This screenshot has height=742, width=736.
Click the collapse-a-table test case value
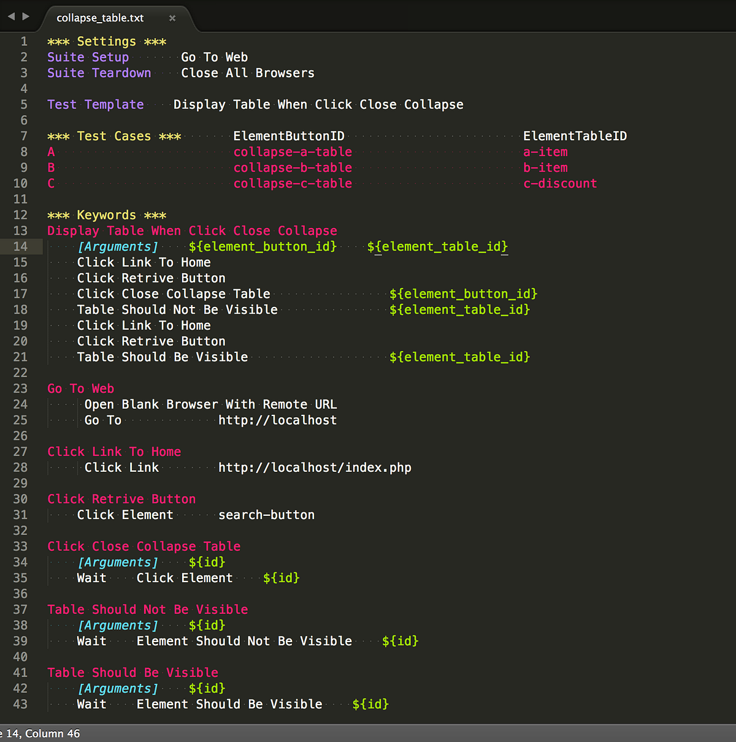pyautogui.click(x=293, y=151)
